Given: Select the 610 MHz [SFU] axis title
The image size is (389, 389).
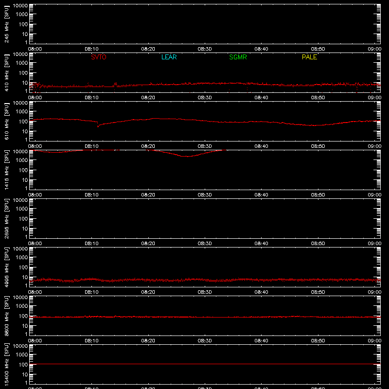Looking at the screenshot, I should [x=6, y=121].
